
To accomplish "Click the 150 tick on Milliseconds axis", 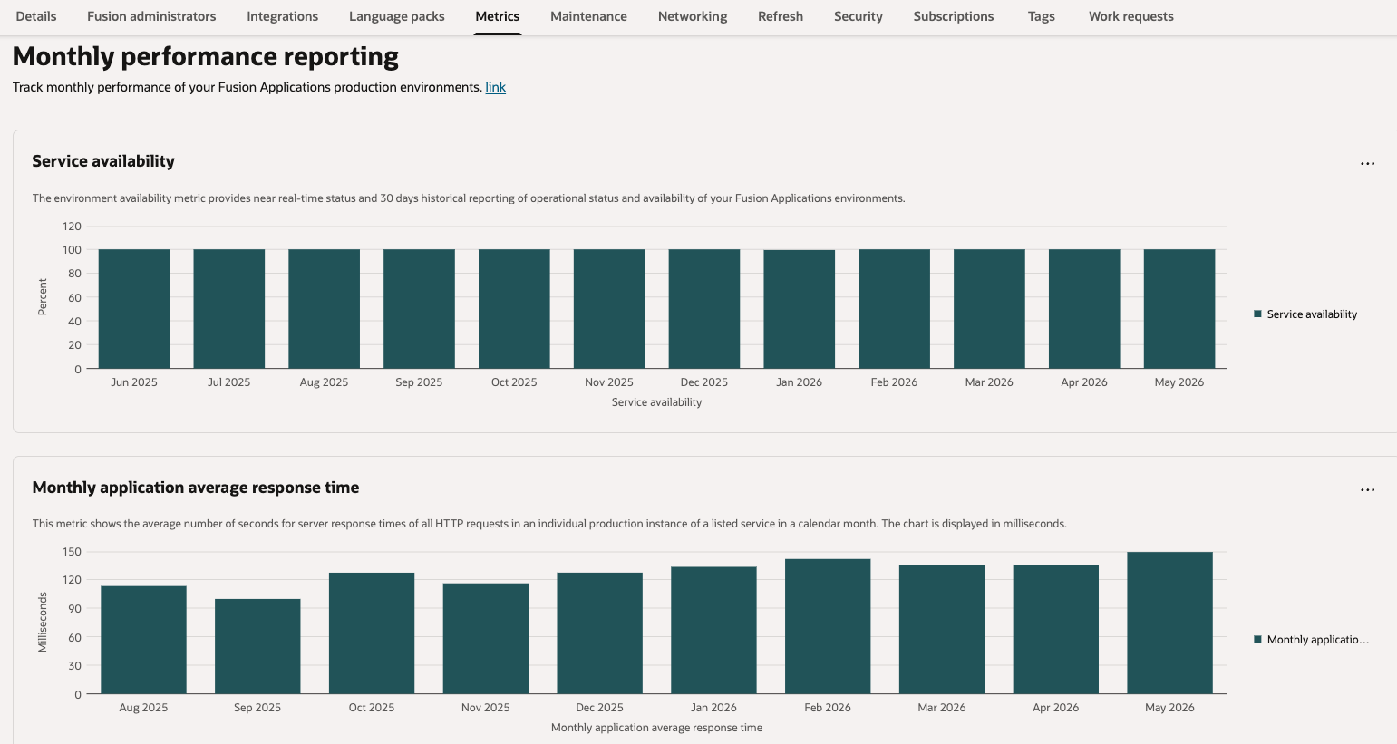I will (72, 552).
